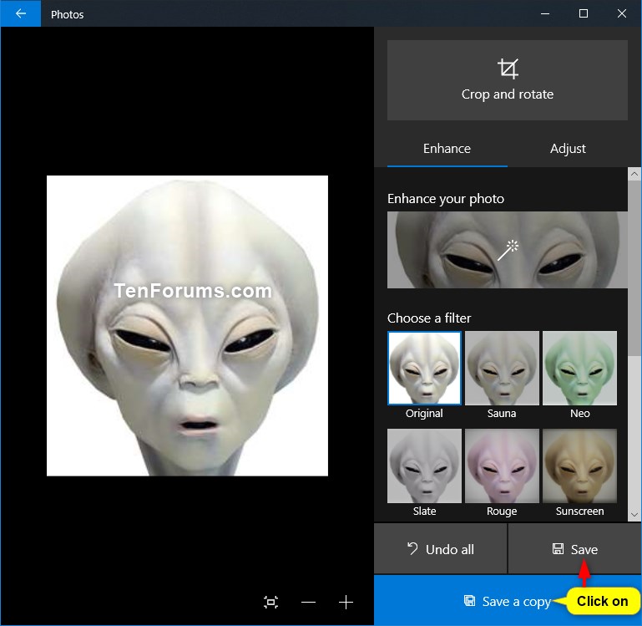
Task: Zoom out with the minus icon
Action: [x=308, y=602]
